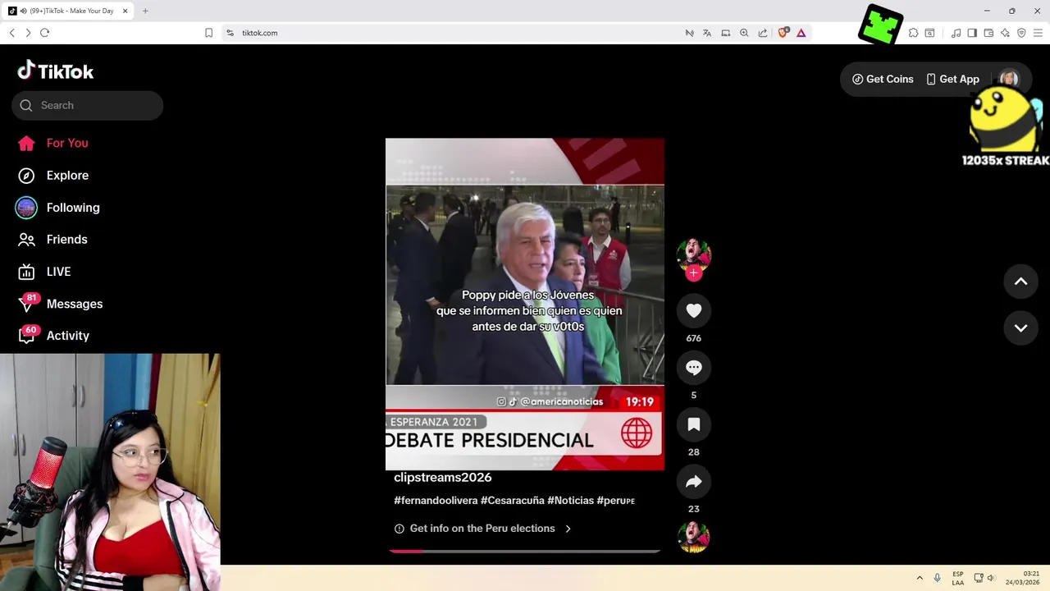Open taskbar volume control
Image resolution: width=1050 pixels, height=591 pixels.
[991, 578]
